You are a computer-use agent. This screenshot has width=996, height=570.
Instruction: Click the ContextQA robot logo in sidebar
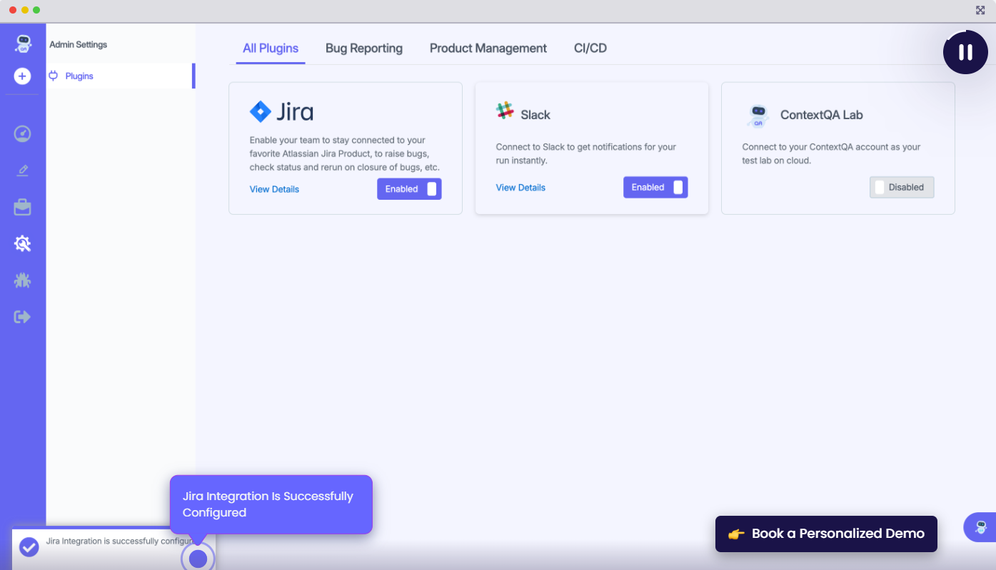(23, 44)
